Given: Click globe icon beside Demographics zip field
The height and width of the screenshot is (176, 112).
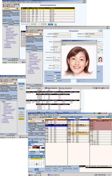Looking at the screenshot, I should click(102, 50).
